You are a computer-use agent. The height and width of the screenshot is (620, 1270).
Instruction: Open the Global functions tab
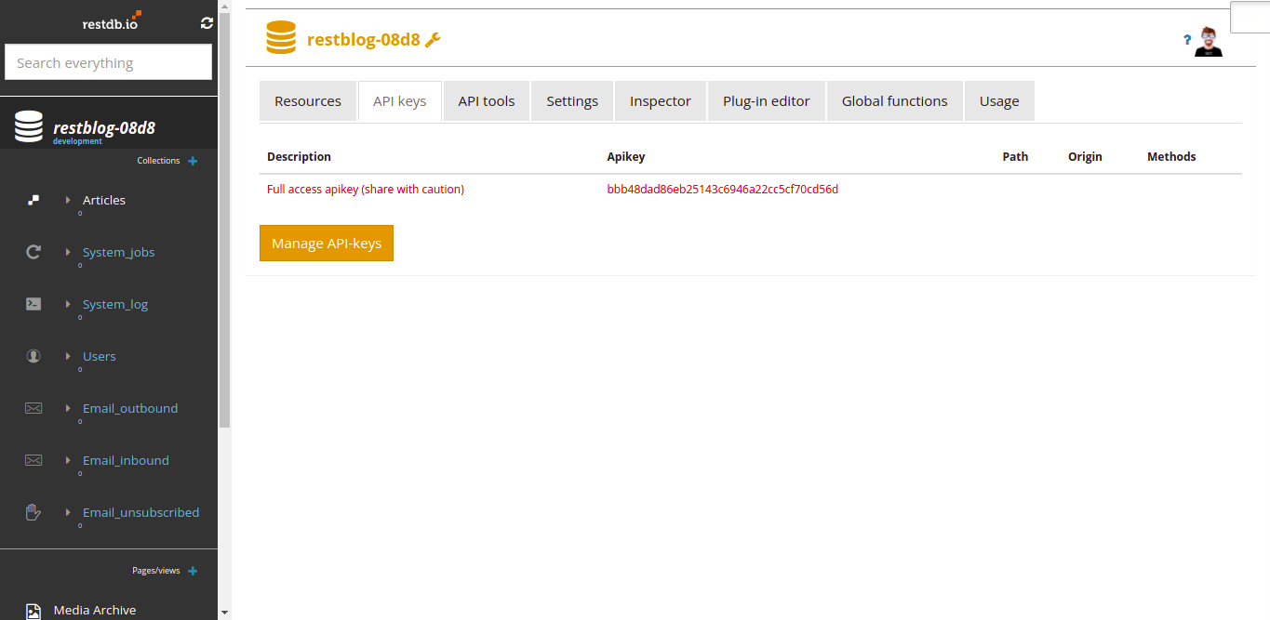pos(895,101)
